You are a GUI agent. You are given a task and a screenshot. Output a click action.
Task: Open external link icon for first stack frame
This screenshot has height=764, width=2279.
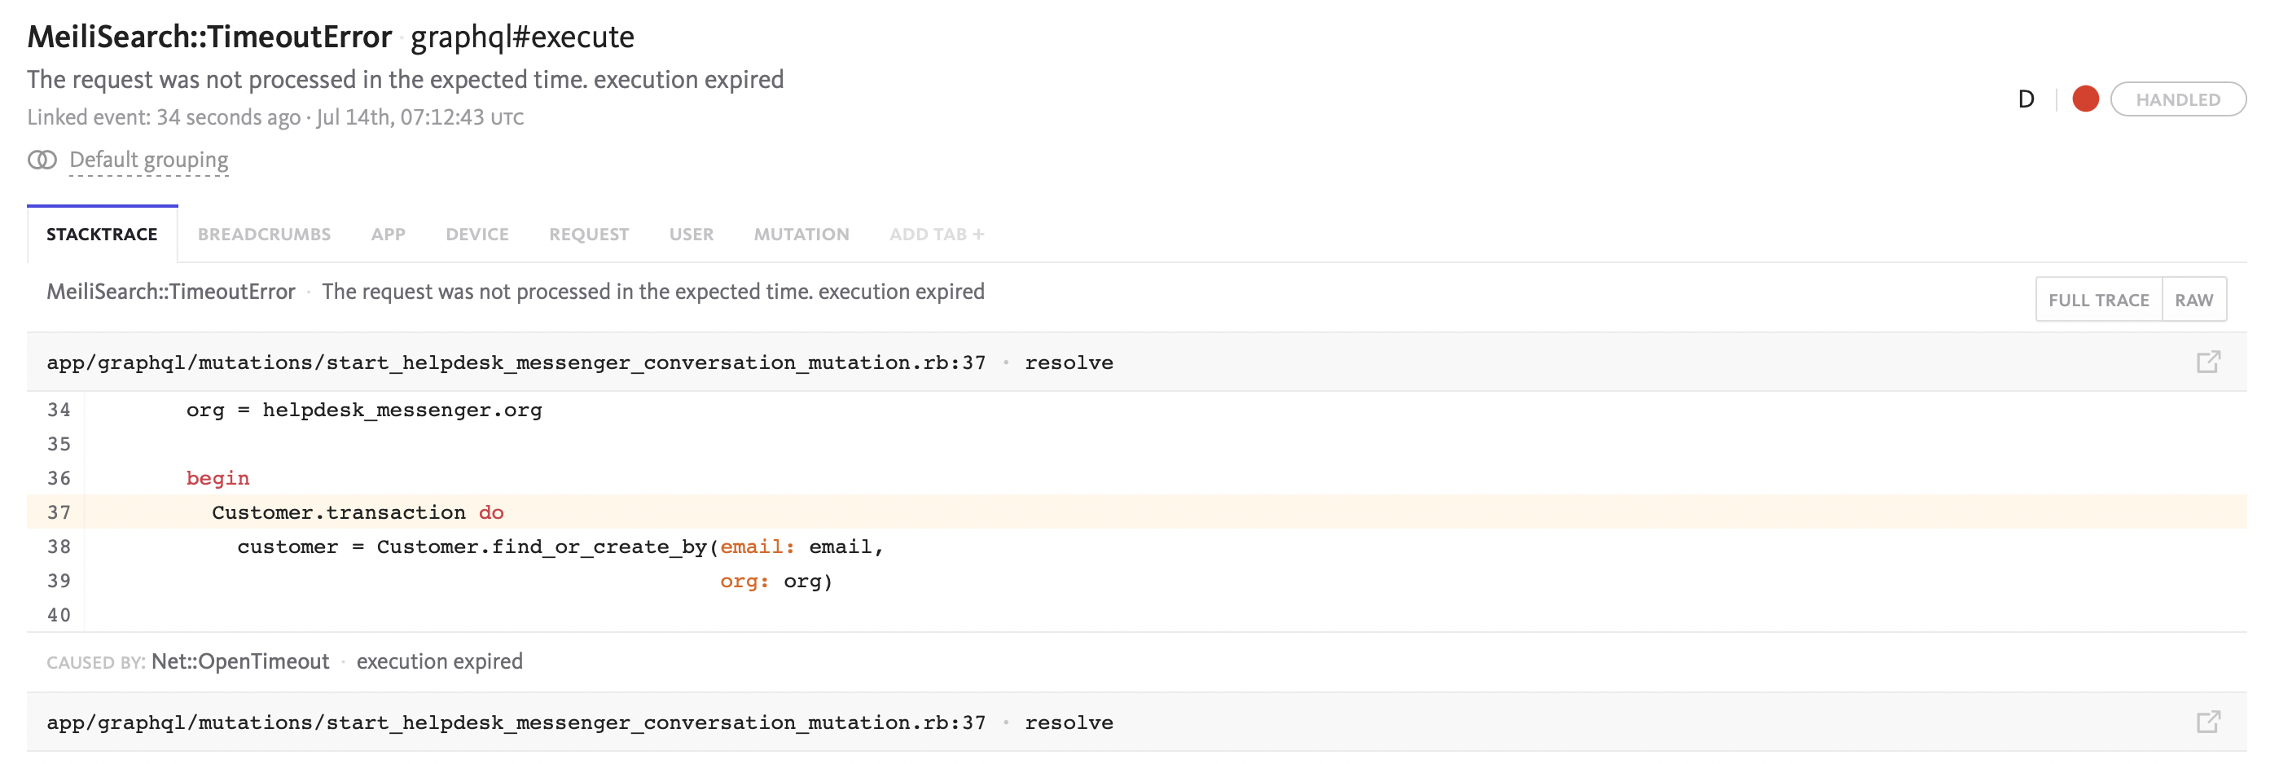tap(2208, 362)
